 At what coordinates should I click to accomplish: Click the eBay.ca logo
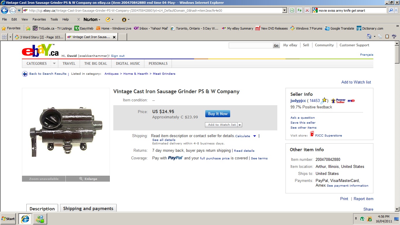coord(40,50)
